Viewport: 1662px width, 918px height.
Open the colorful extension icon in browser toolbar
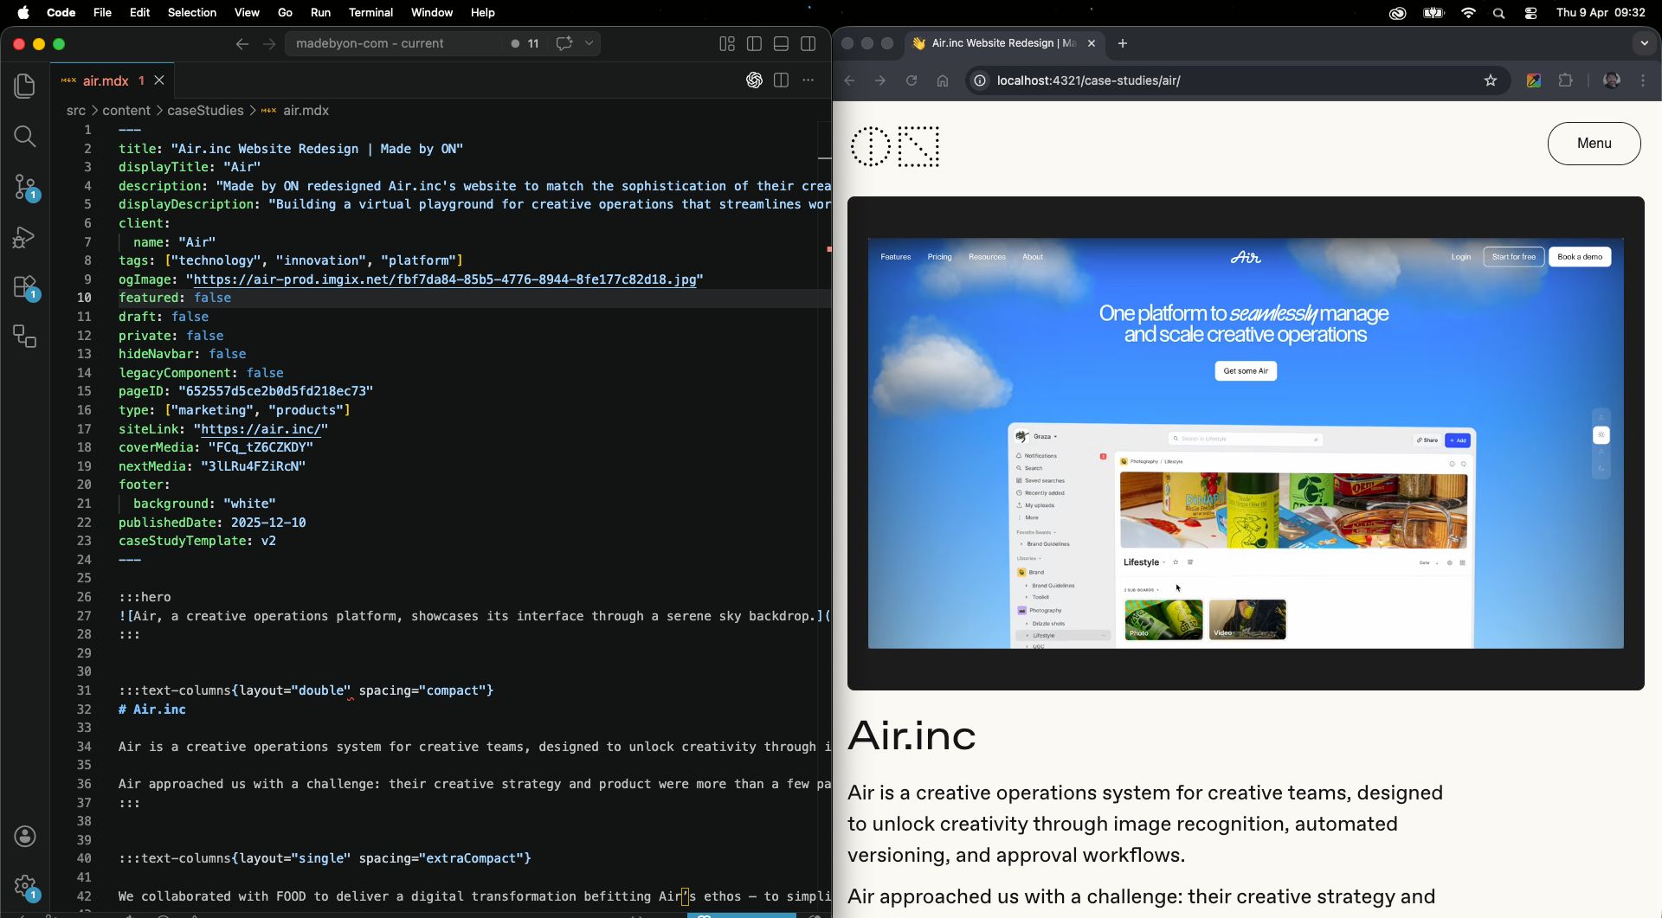(1534, 80)
